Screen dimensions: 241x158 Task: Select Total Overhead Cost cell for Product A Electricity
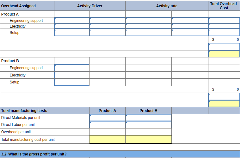(224, 26)
